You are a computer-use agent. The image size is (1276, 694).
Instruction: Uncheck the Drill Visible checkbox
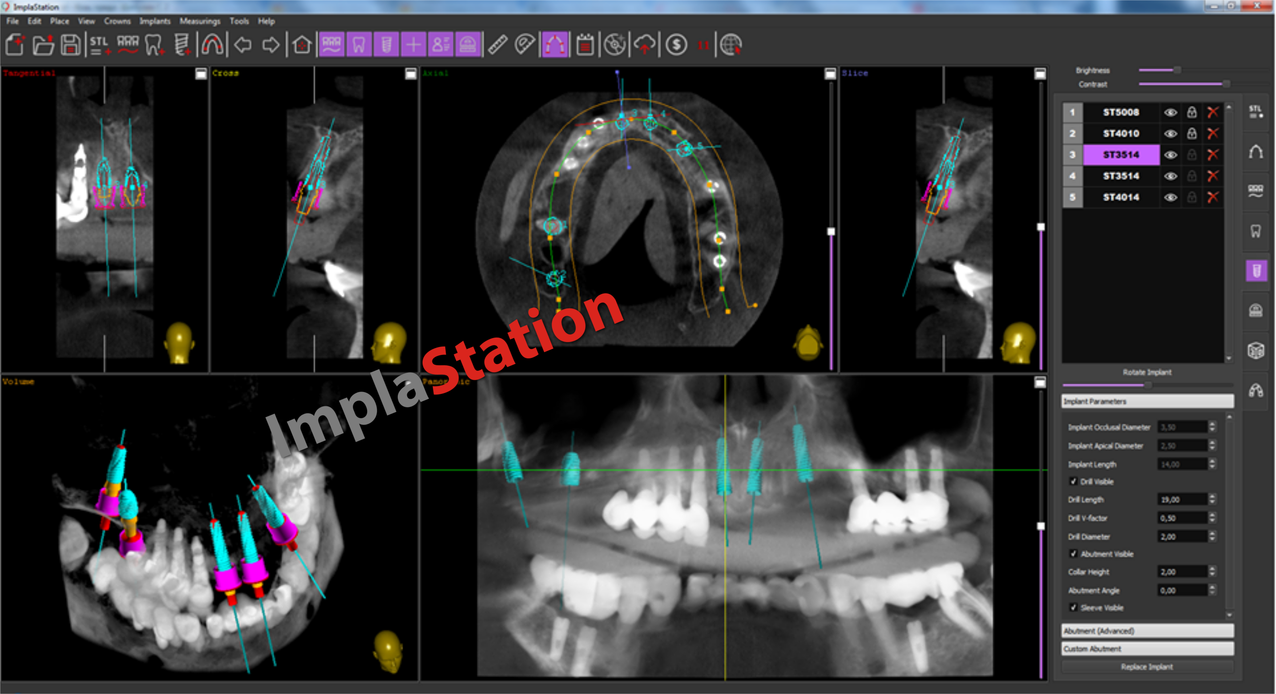coord(1073,481)
